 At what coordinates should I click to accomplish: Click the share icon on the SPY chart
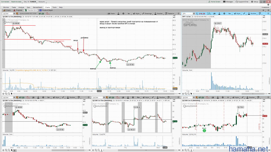point(214,14)
